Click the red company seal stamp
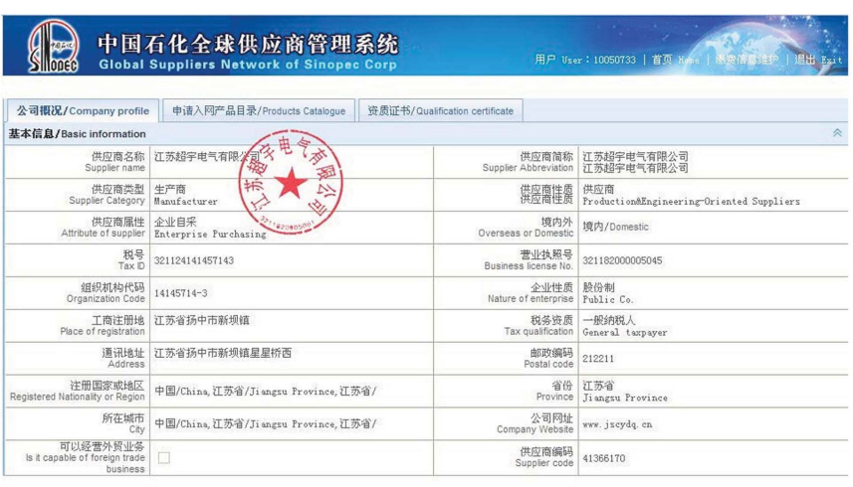This screenshot has width=853, height=487. pos(290,182)
